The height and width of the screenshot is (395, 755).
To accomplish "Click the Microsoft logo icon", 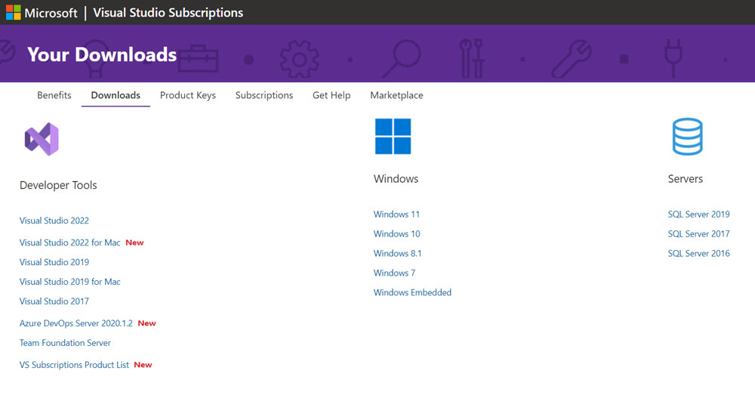I will (x=13, y=13).
